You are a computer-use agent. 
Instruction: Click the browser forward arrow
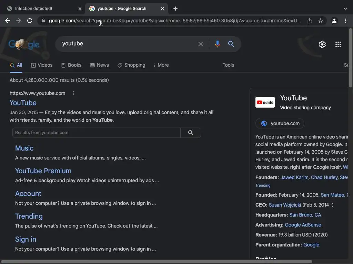coord(19,21)
